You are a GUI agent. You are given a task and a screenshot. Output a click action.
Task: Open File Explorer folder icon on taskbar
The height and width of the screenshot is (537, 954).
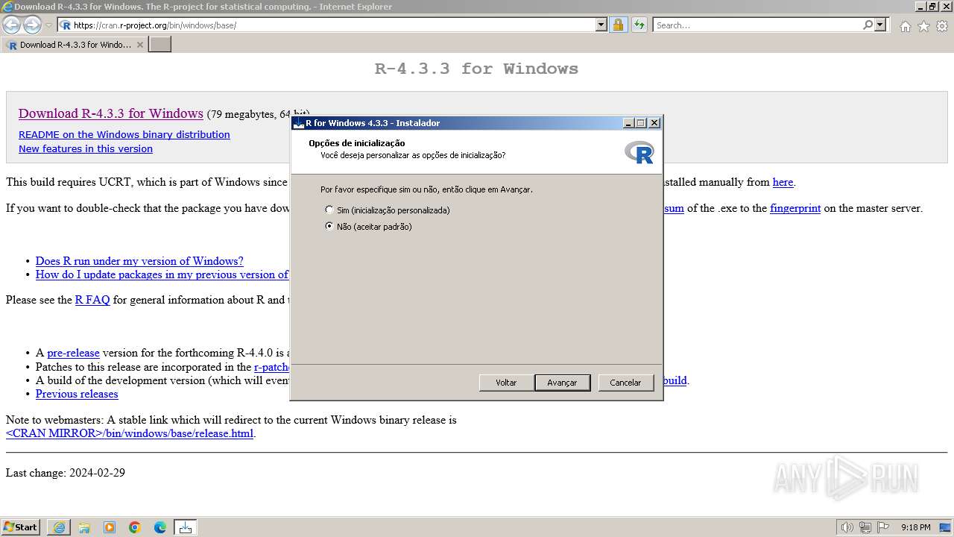pos(84,527)
